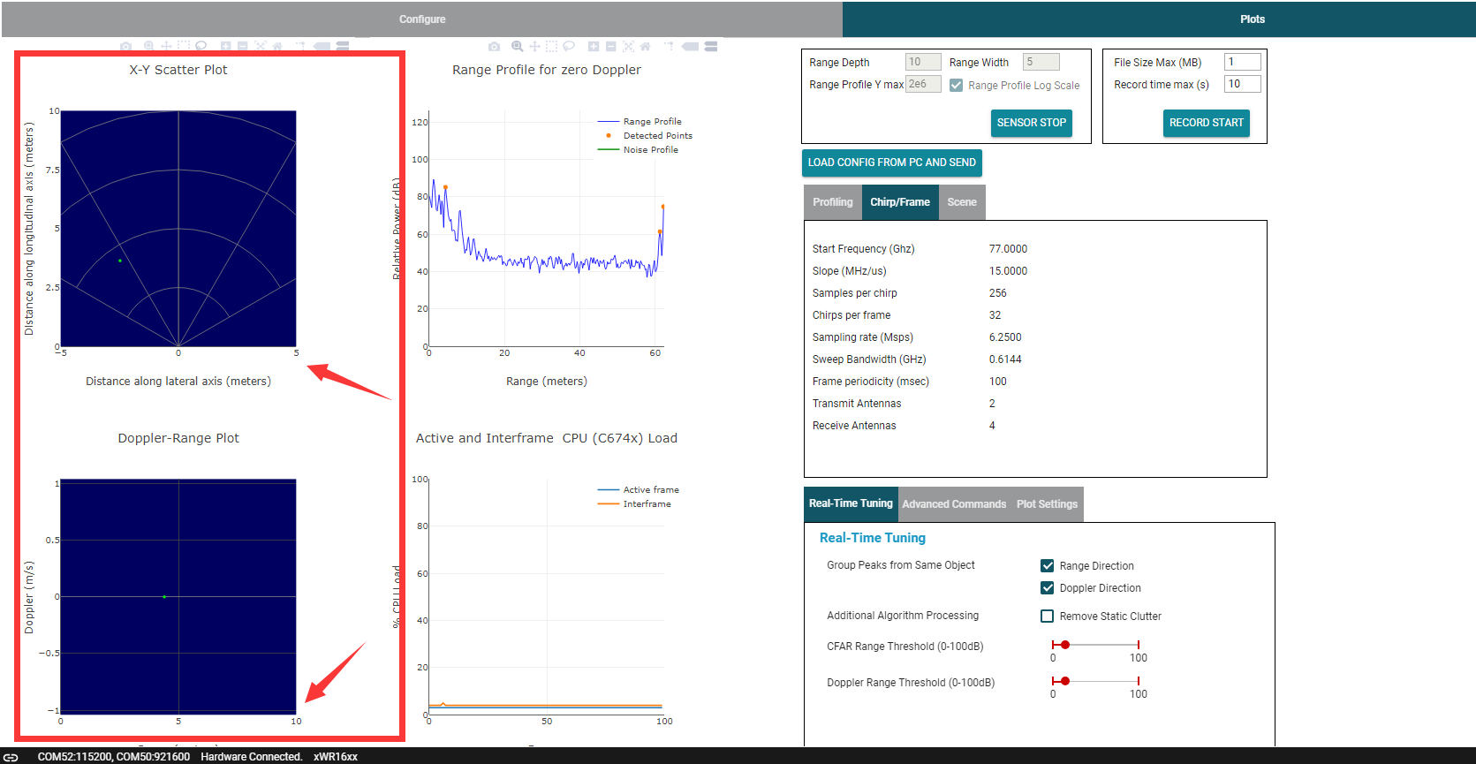Viewport: 1476px width, 764px height.
Task: Show closest data on hover, Range Profile plot
Action: 691,46
